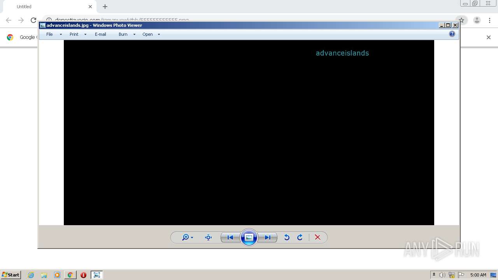Open Photo Viewer help icon

(x=452, y=34)
